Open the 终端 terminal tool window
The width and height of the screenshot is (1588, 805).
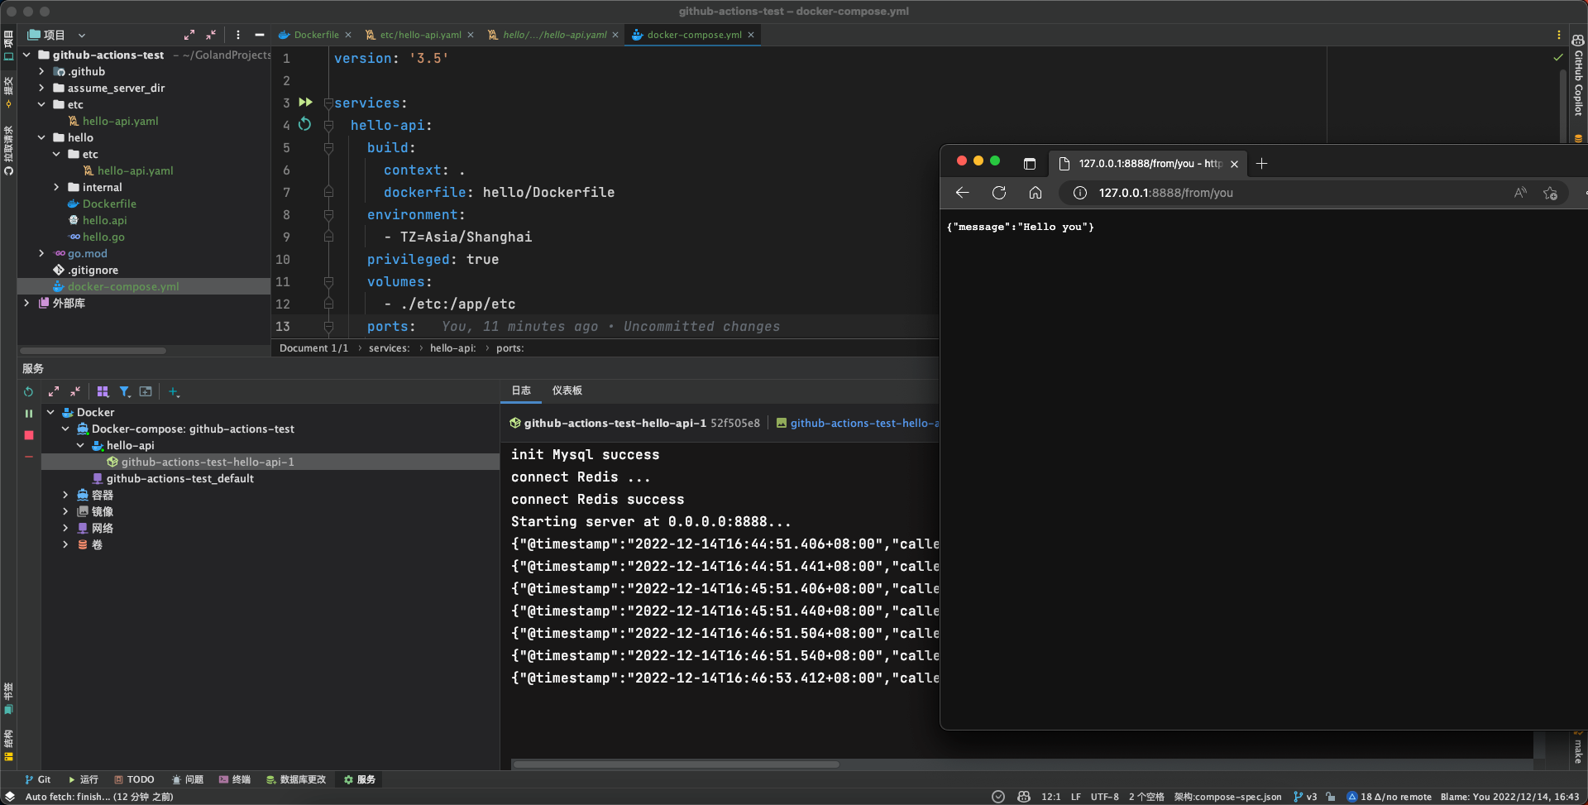(x=234, y=779)
